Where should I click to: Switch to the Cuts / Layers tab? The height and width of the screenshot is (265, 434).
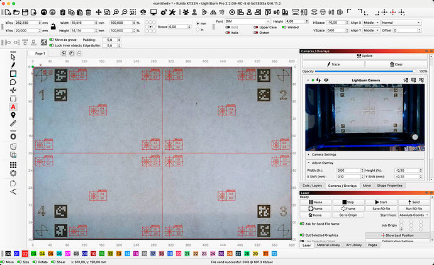312,186
